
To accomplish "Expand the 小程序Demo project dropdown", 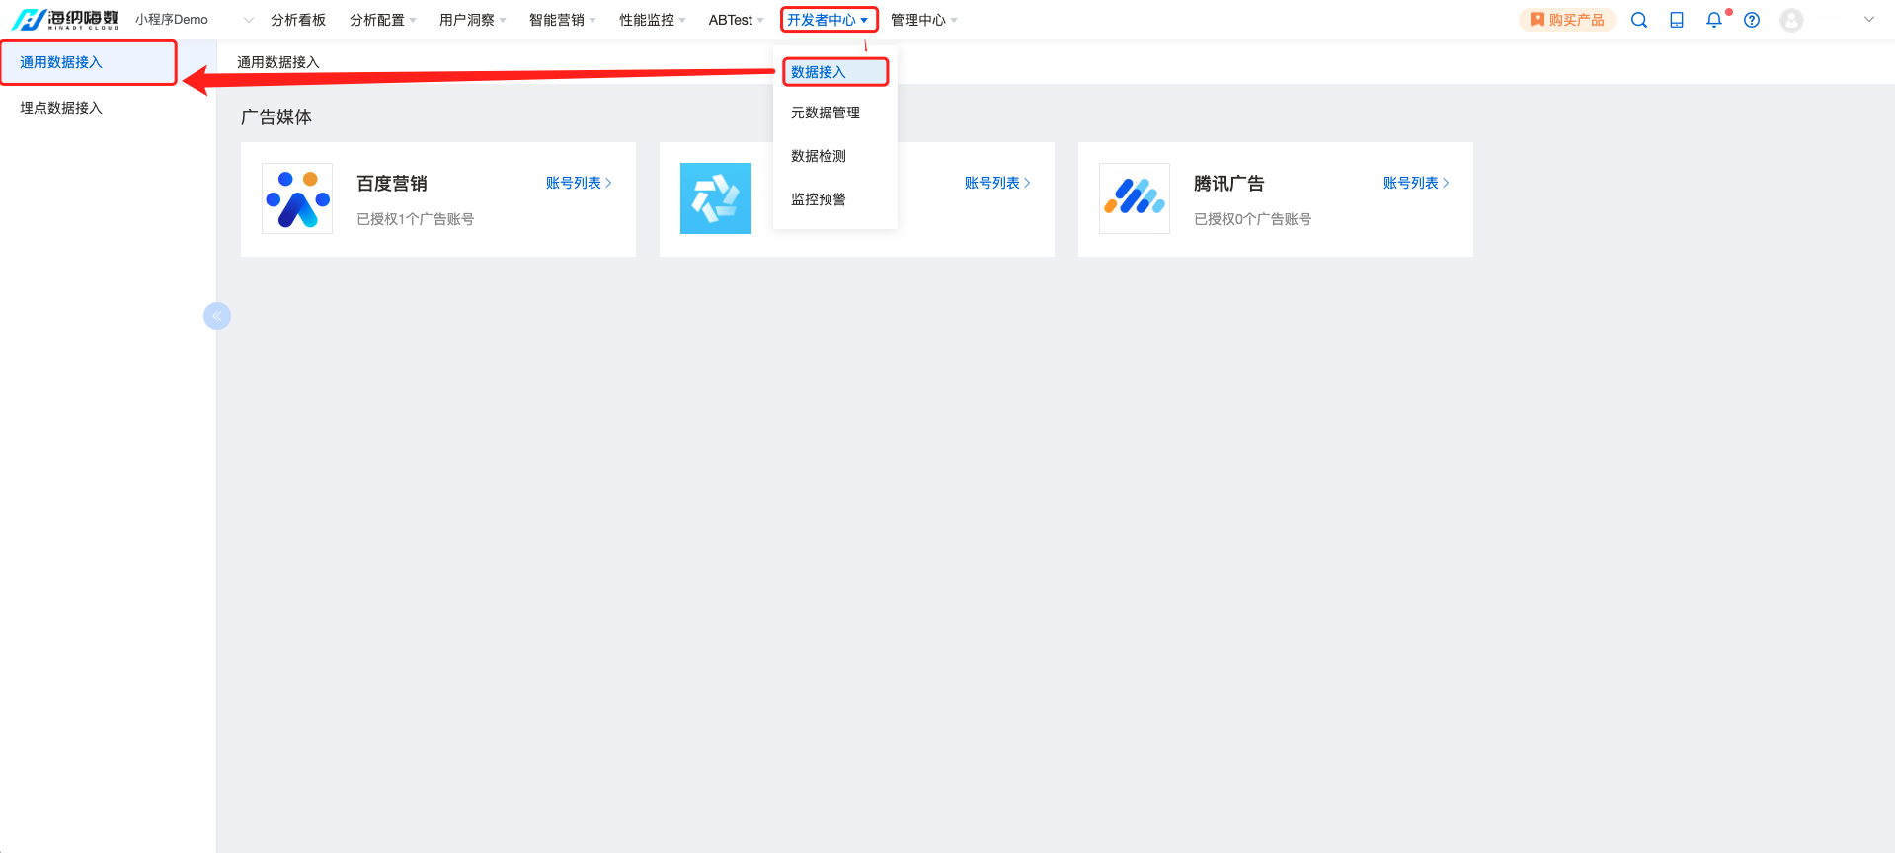I will (x=194, y=20).
